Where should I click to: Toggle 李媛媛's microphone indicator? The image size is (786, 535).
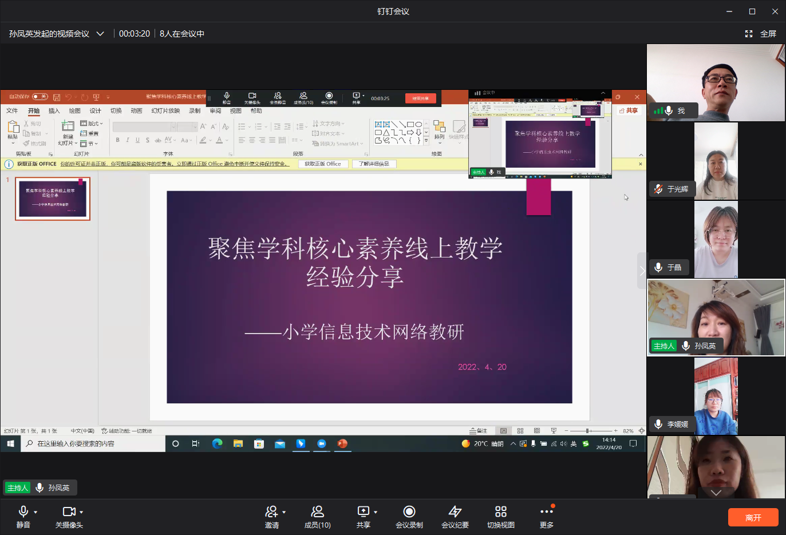(x=658, y=424)
